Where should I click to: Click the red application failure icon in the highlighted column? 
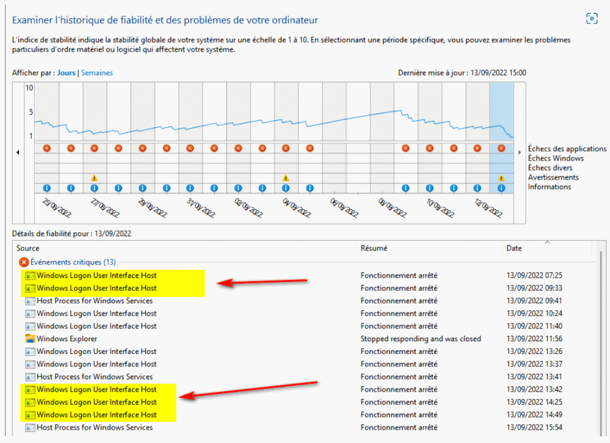tap(501, 148)
